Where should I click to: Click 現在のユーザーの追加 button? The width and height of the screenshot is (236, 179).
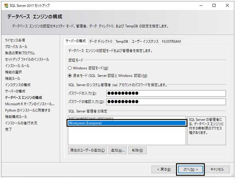point(87,150)
